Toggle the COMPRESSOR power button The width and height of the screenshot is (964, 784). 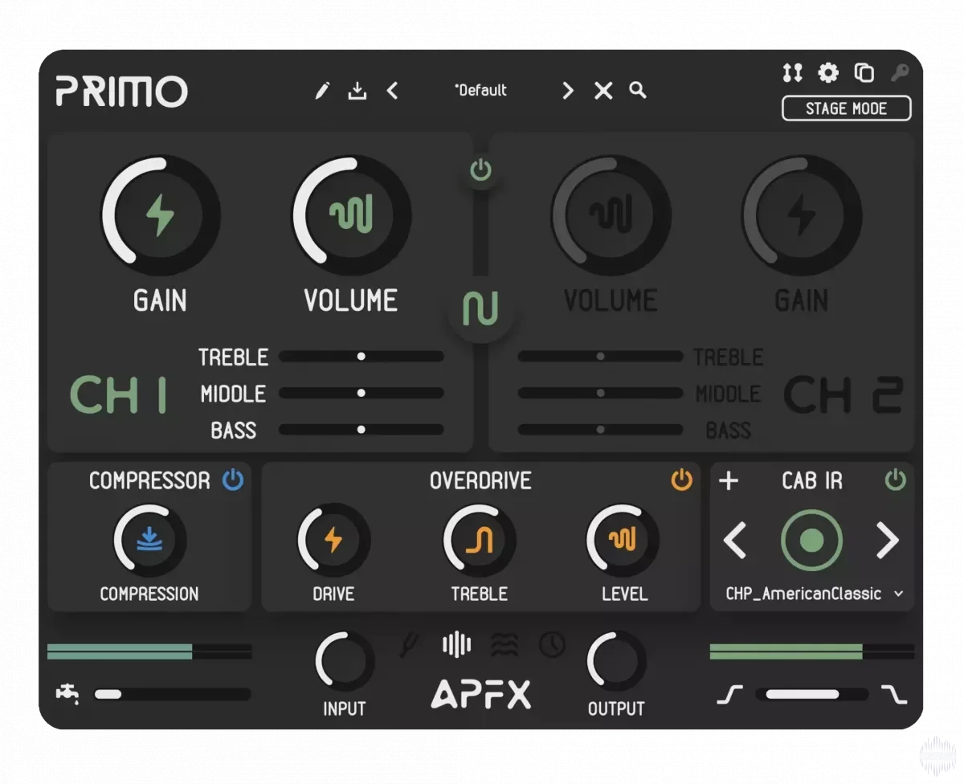232,480
